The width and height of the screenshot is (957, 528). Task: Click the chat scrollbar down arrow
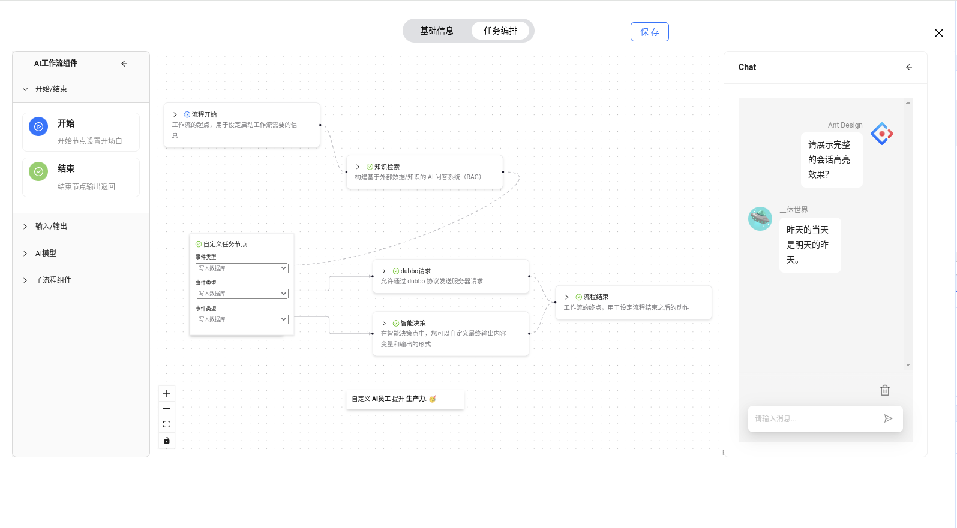tap(908, 364)
